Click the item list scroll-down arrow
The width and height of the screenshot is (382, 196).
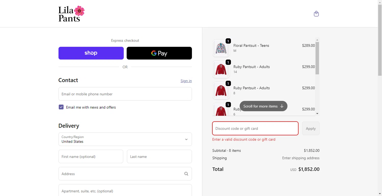click(x=317, y=114)
